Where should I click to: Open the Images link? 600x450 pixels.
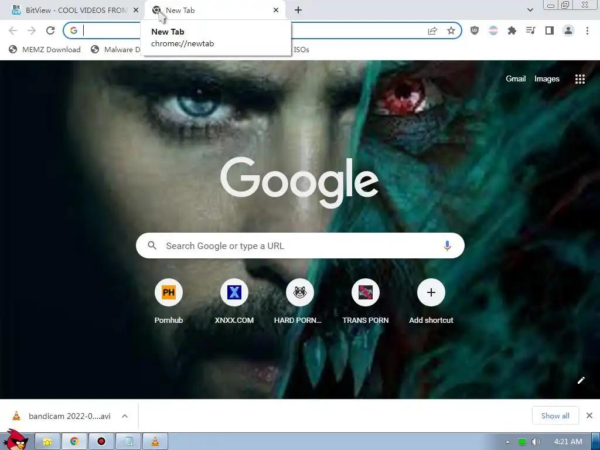547,79
